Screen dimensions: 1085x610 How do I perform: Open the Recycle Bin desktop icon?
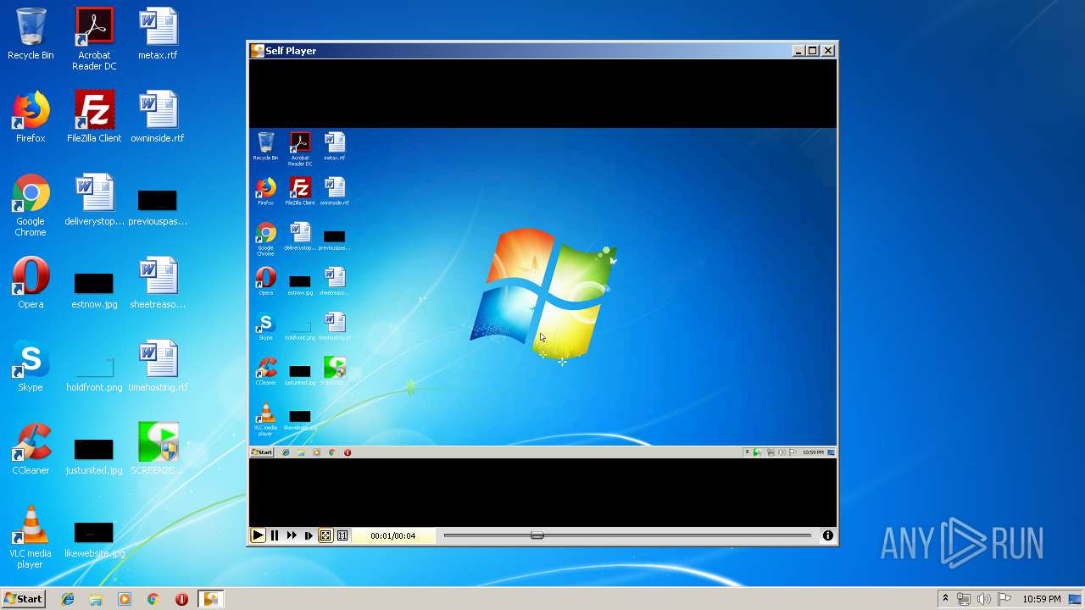coord(31,34)
